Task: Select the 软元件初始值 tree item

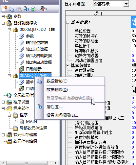Action: 25,141
